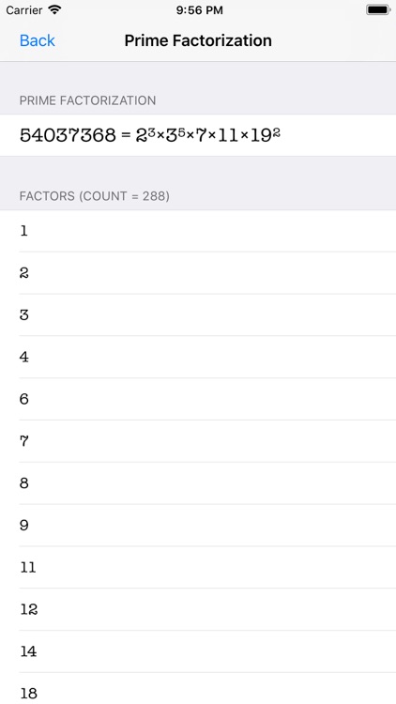Select factor 3 in the list
This screenshot has height=704, width=396.
[x=198, y=315]
